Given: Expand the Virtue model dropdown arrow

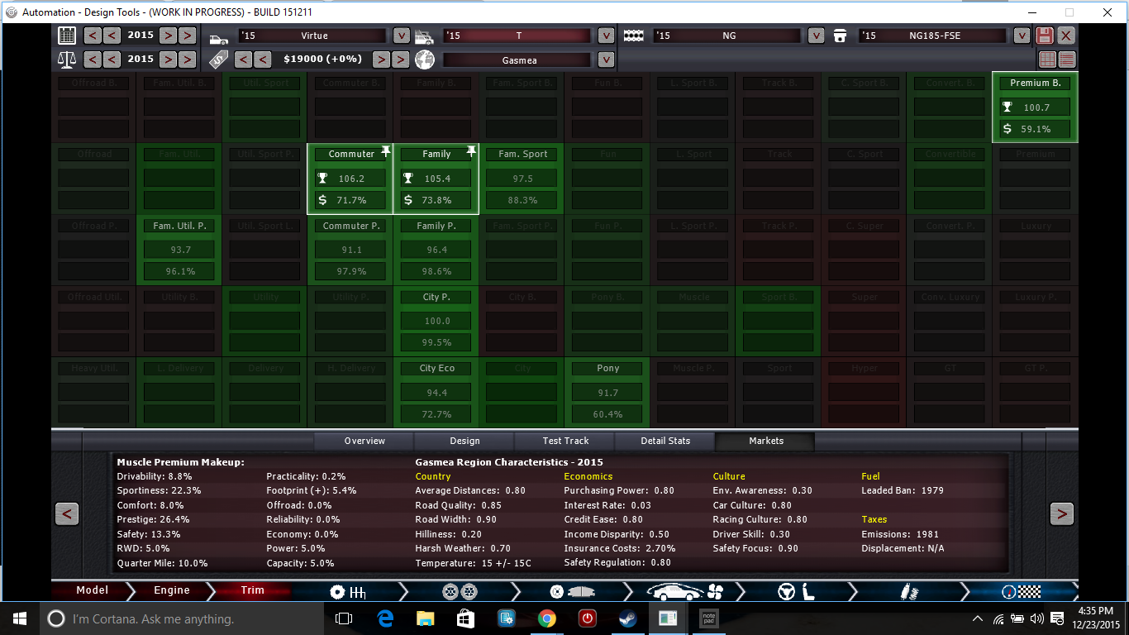Looking at the screenshot, I should [401, 36].
